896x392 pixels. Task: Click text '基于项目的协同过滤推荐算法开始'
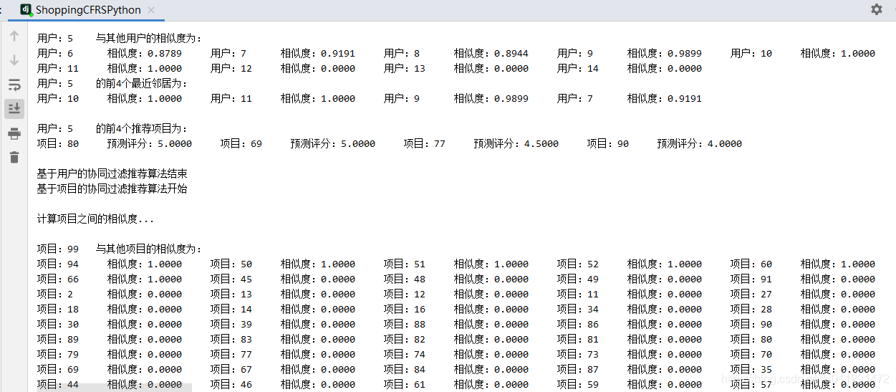112,188
